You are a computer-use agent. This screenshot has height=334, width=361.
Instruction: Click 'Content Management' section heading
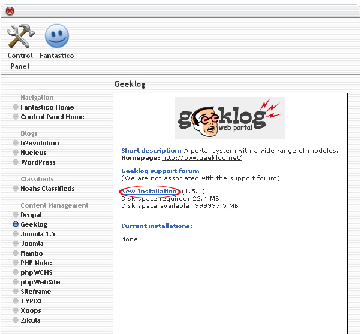55,205
